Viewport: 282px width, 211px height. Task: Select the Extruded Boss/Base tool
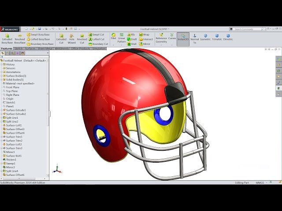tap(7, 39)
